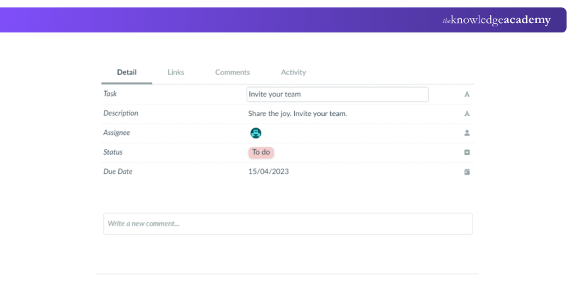The width and height of the screenshot is (574, 304).
Task: Open the Links tab
Action: tap(176, 72)
